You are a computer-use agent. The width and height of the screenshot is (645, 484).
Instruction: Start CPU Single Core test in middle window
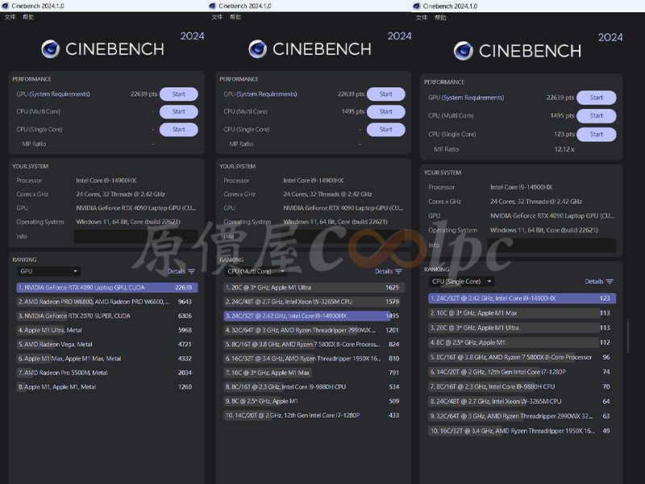[x=386, y=129]
